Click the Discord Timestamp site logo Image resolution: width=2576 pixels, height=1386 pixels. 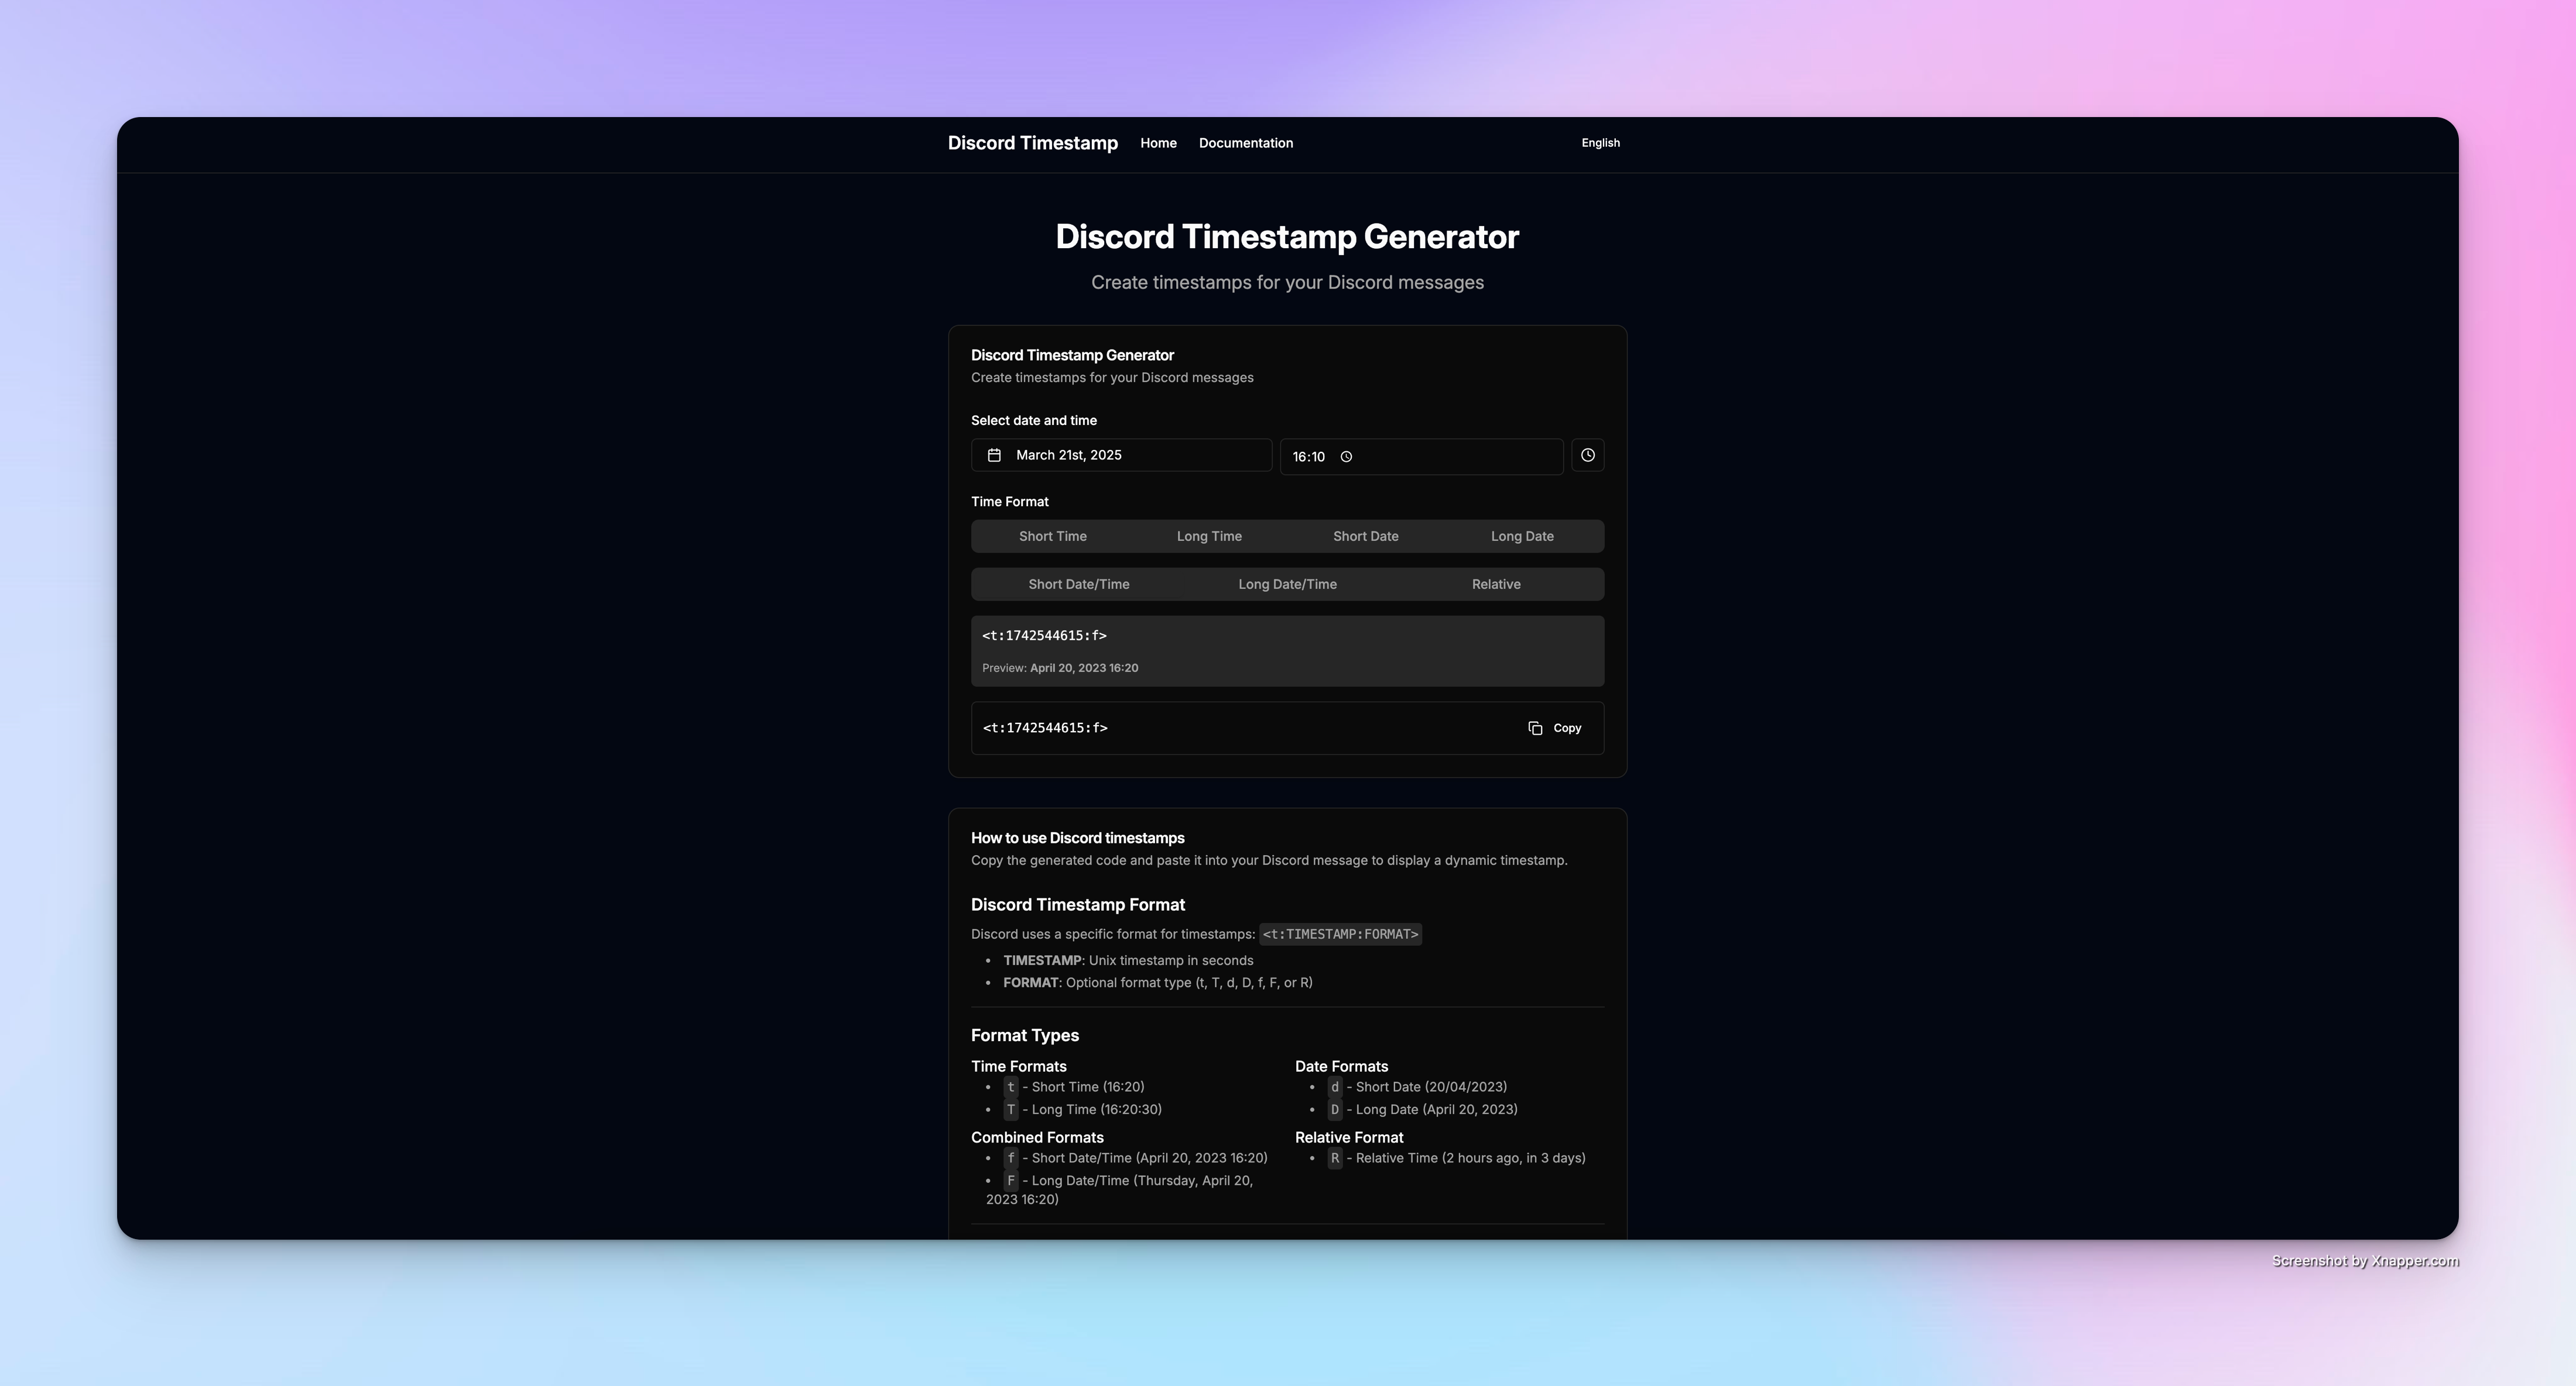1032,143
